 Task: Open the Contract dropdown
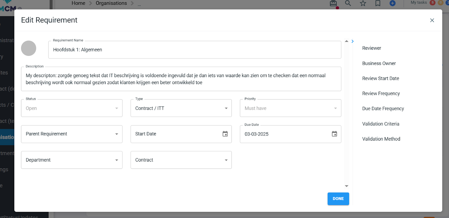pyautogui.click(x=181, y=160)
